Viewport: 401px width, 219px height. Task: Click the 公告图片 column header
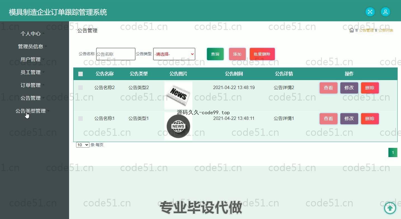tap(178, 74)
